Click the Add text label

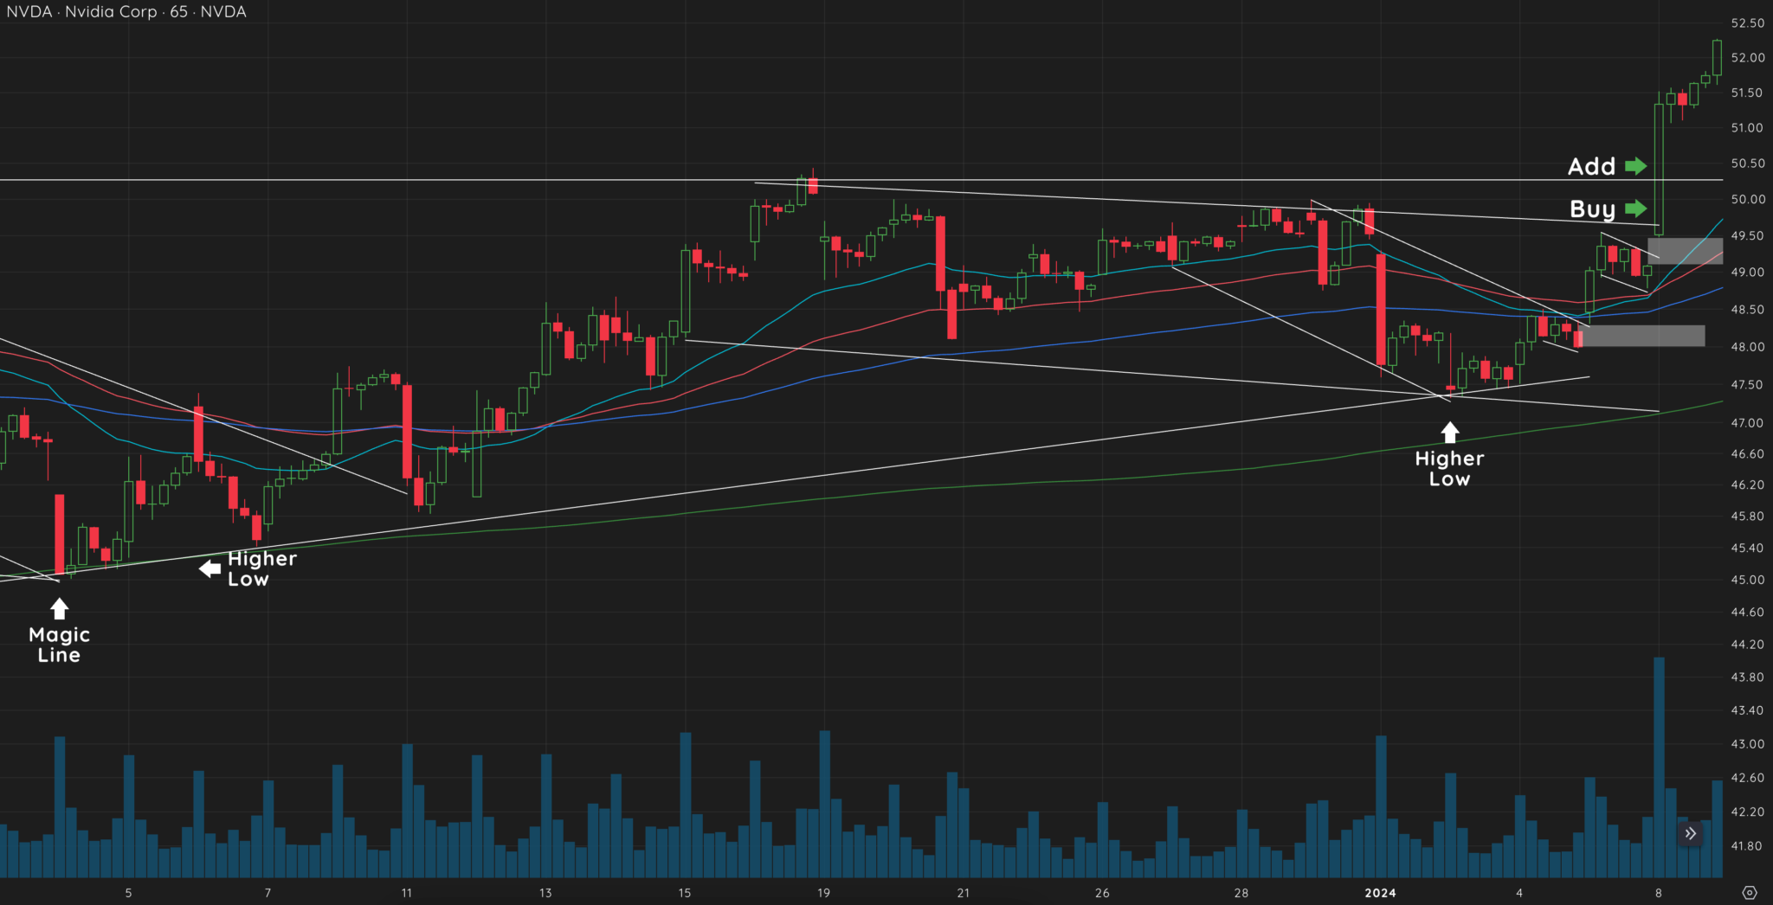point(1591,166)
